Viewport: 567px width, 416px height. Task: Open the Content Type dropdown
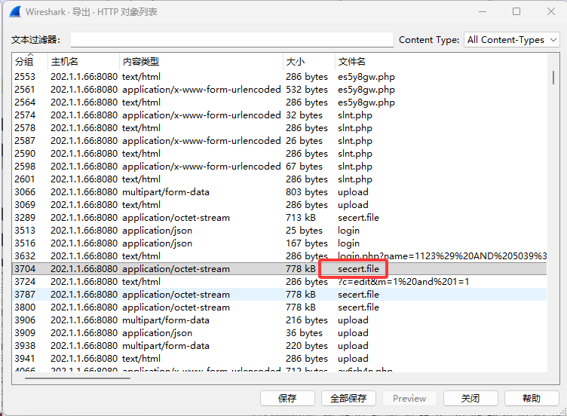pos(511,40)
